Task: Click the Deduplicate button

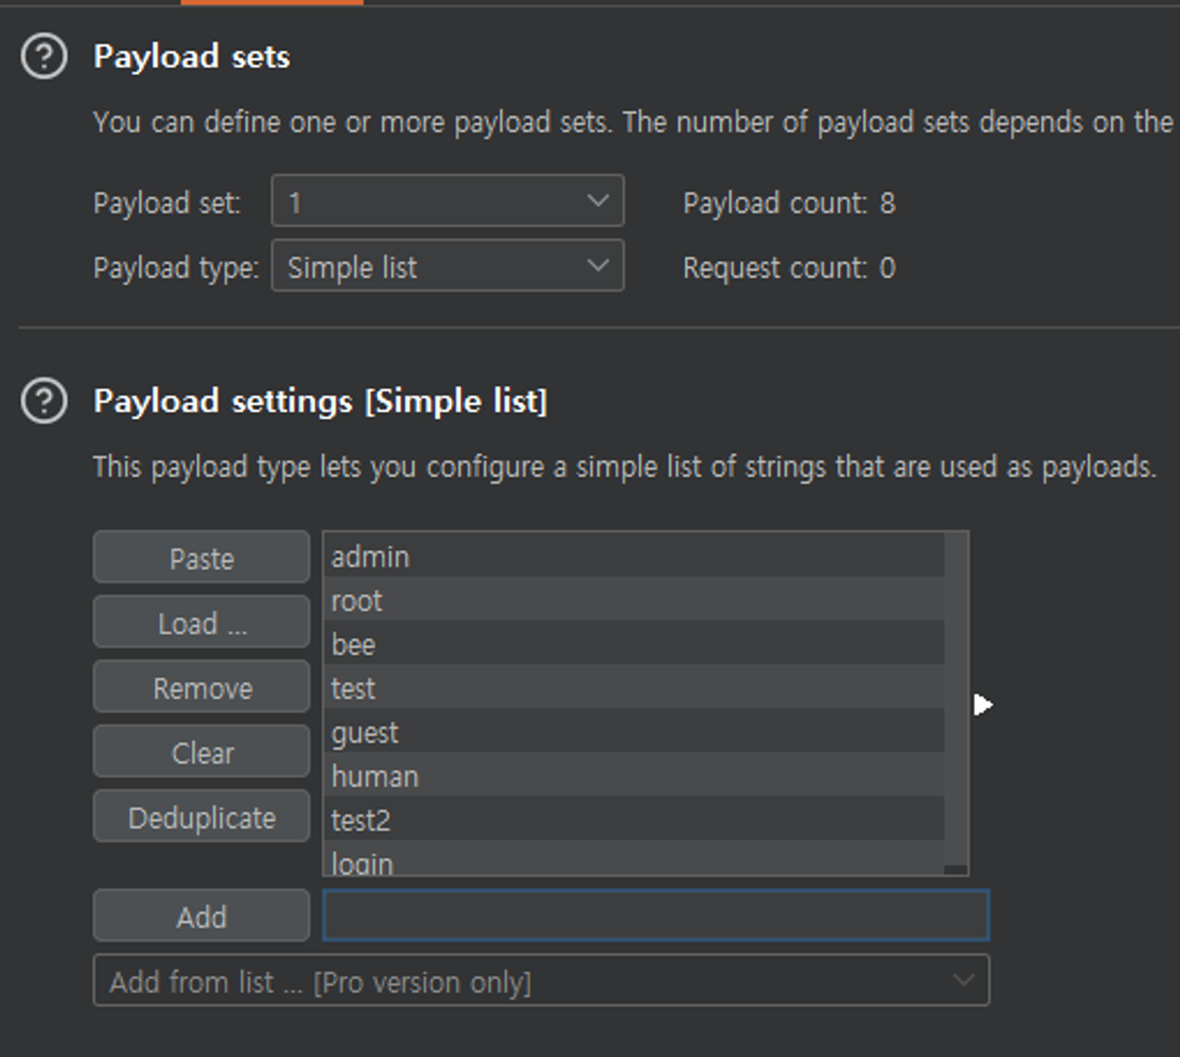Action: [201, 816]
